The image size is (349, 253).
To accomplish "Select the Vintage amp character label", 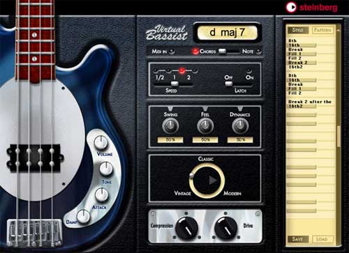I will point(183,193).
